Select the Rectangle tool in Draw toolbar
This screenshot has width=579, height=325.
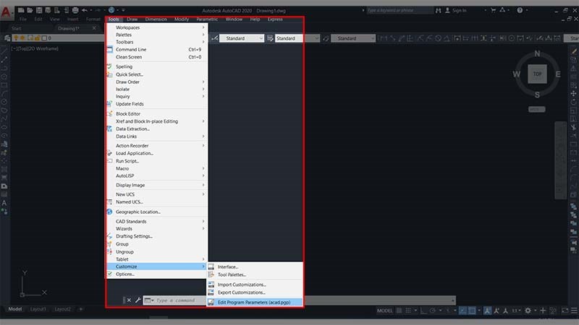point(4,84)
